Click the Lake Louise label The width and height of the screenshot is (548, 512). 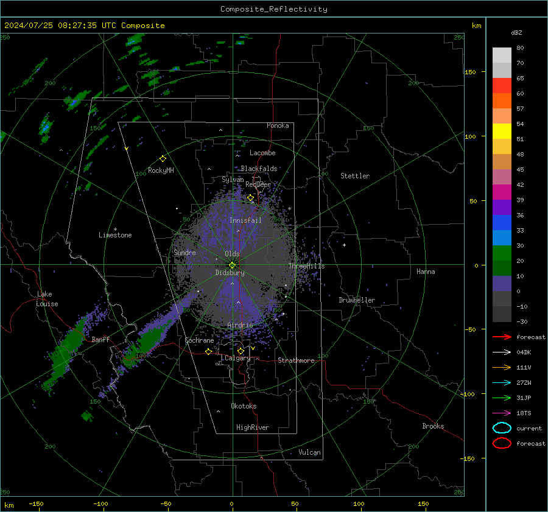[x=47, y=299]
